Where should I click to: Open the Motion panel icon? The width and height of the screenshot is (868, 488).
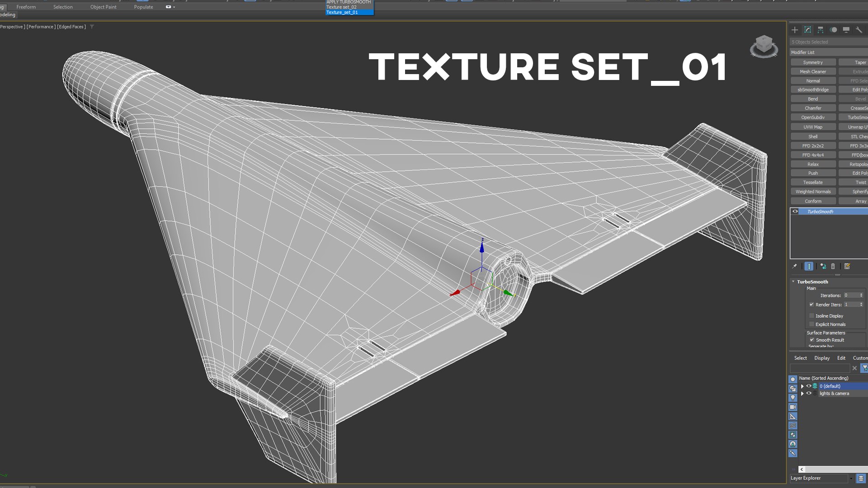pyautogui.click(x=834, y=30)
